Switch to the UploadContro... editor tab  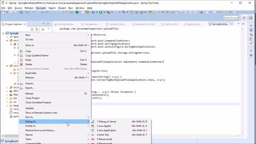click(116, 24)
